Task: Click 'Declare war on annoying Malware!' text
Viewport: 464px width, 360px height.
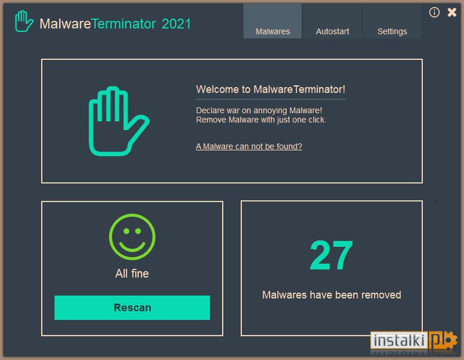Action: pos(259,111)
